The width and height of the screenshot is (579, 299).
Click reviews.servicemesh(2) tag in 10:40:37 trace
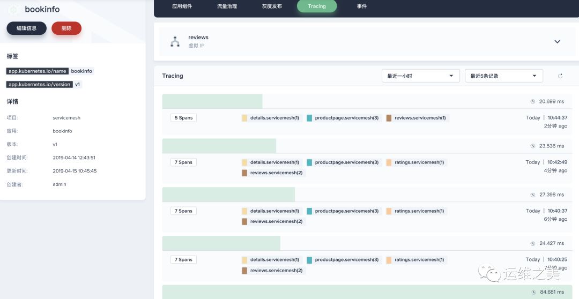click(273, 221)
